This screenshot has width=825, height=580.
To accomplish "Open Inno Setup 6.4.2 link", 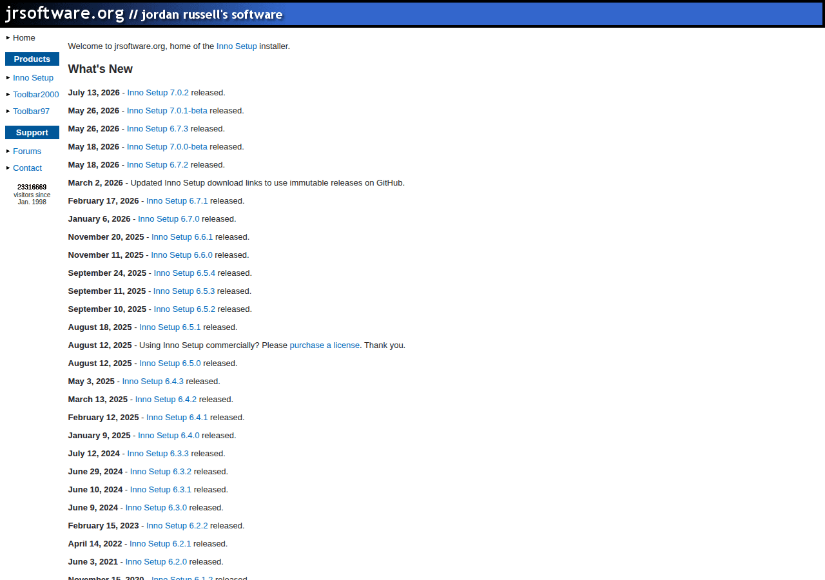I will point(166,400).
